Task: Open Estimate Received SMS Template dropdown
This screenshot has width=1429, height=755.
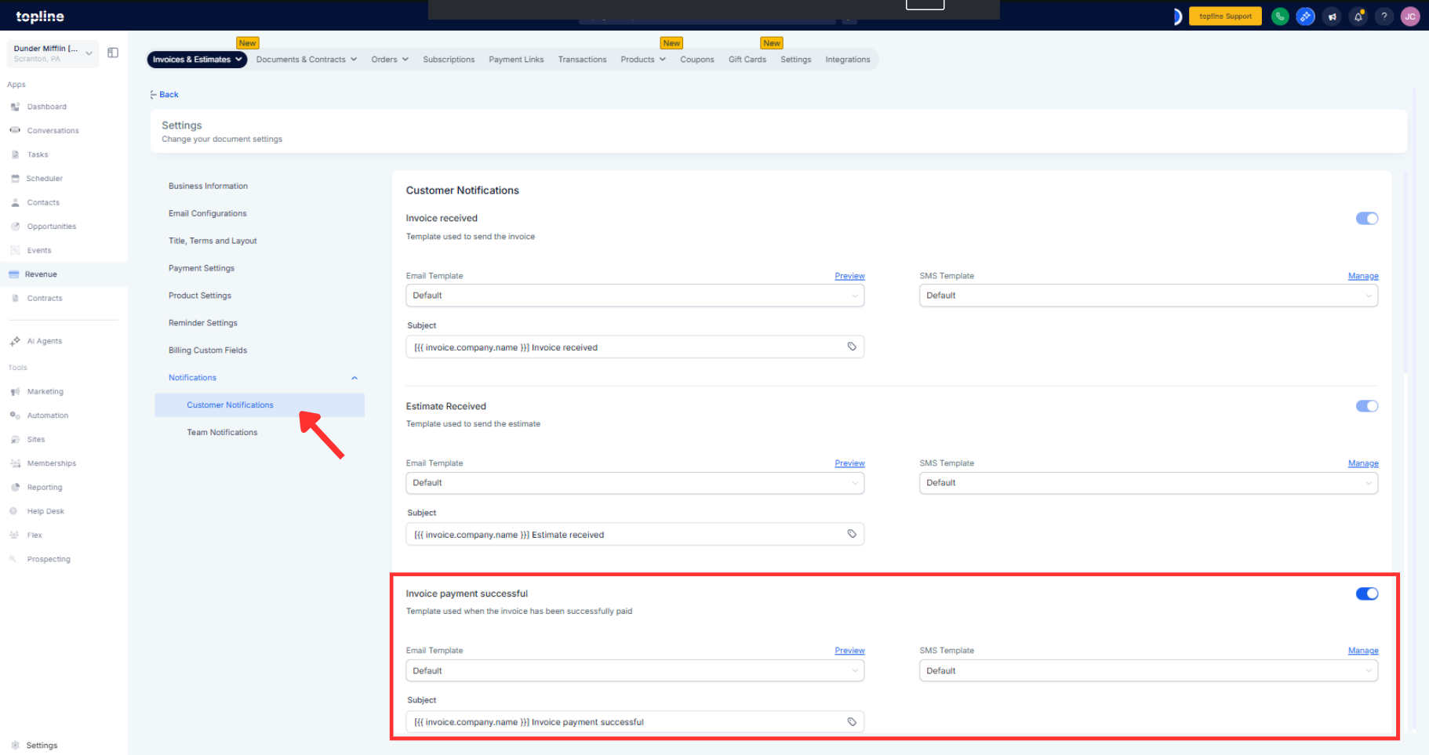Action: [x=1148, y=483]
